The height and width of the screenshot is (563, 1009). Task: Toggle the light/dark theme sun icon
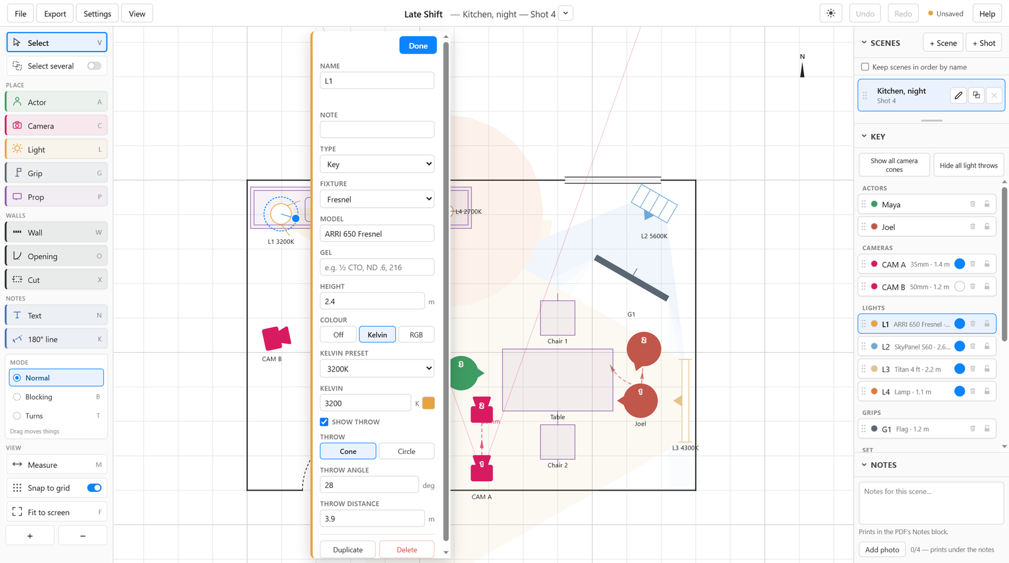(831, 13)
